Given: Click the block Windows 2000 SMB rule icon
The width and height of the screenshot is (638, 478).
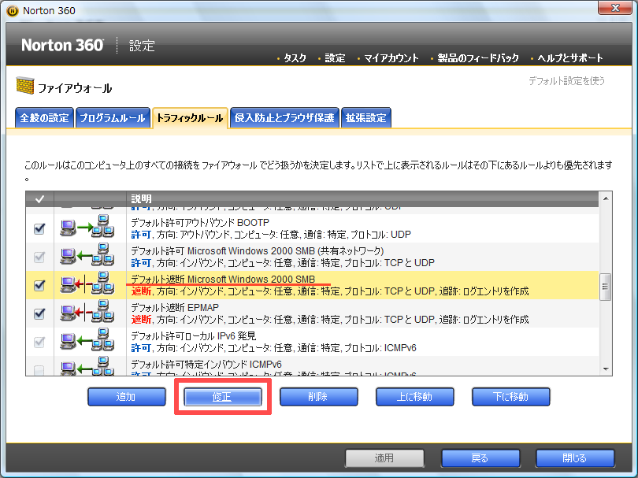Looking at the screenshot, I should (x=90, y=285).
